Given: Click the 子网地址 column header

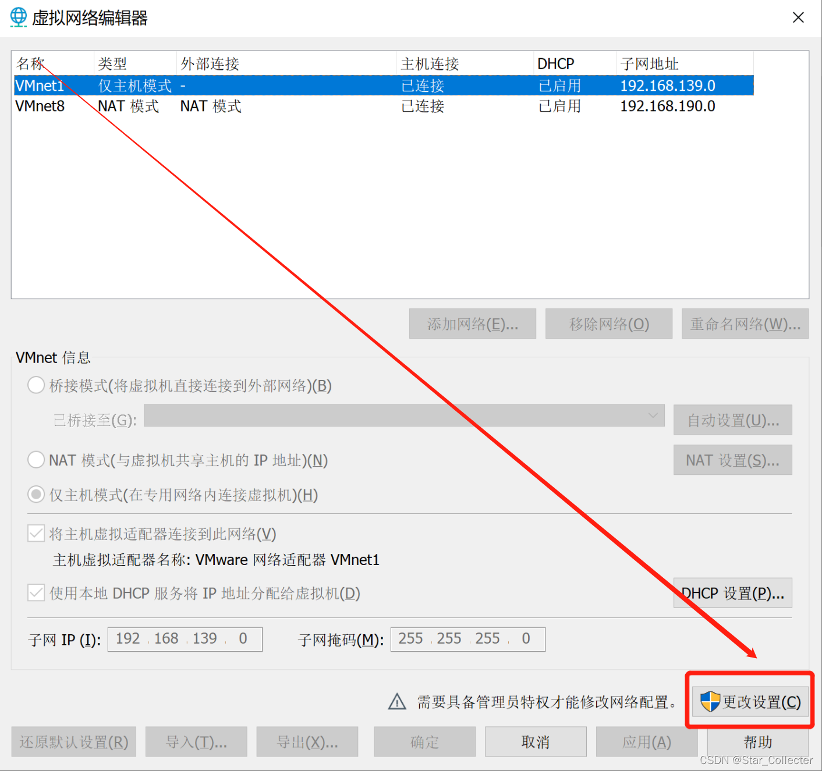Looking at the screenshot, I should click(685, 63).
